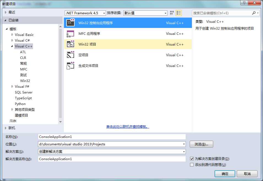The height and width of the screenshot is (181, 263).
Task: Collapse the Visual C++ node arrow
Action: pyautogui.click(x=12, y=46)
